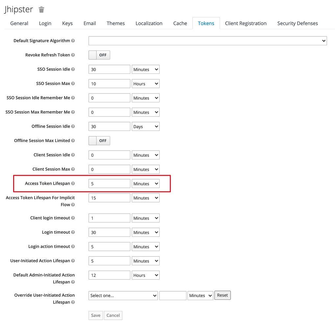Screen dimensions: 335x328
Task: Focus the Access Token Lifespan value field
Action: (109, 184)
